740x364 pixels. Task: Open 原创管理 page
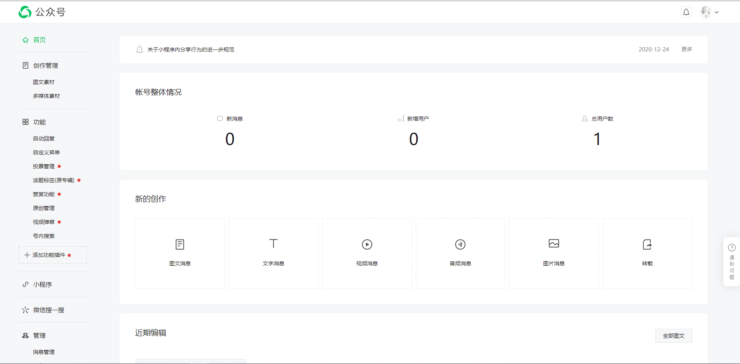pos(44,208)
